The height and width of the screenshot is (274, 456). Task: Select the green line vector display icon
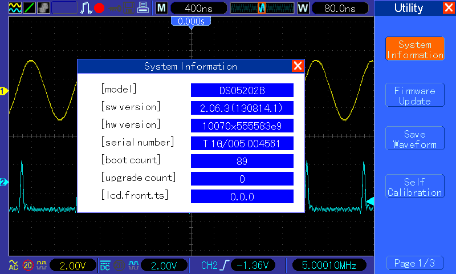tap(30, 8)
